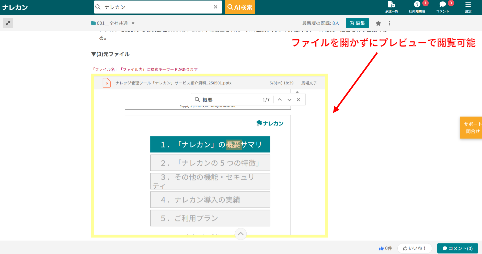Open the 社内知恵袋 help icon
Screen dimensions: 482x254
(x=417, y=7)
